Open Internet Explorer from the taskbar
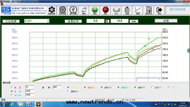Viewport: 190px width, 107px height. pos(13,104)
